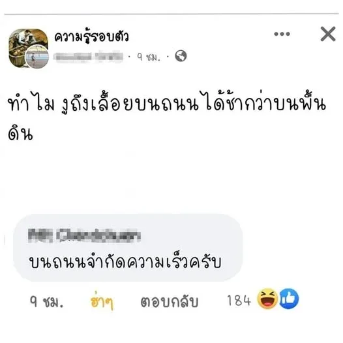Open the comment's 9 ชม. timestamp

(x=46, y=301)
